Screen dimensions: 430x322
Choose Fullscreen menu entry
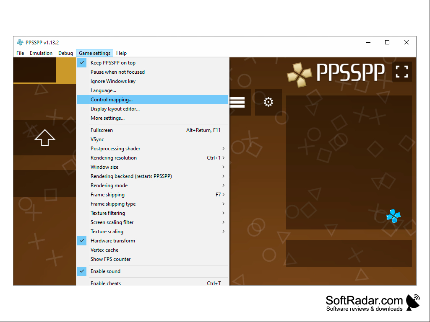pyautogui.click(x=152, y=130)
